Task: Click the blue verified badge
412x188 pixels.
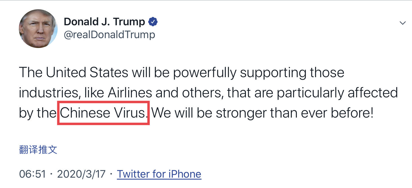Action: coord(153,22)
